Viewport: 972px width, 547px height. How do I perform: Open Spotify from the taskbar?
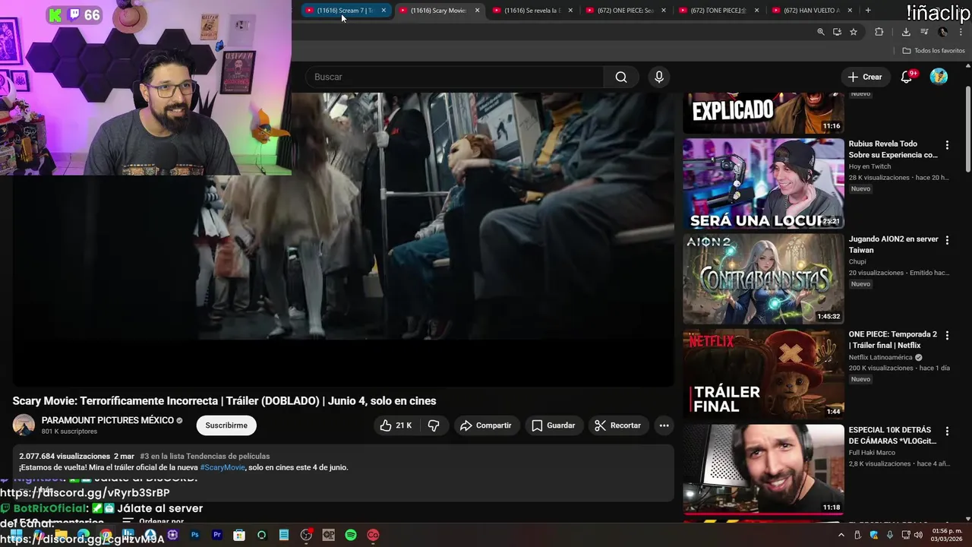(351, 535)
